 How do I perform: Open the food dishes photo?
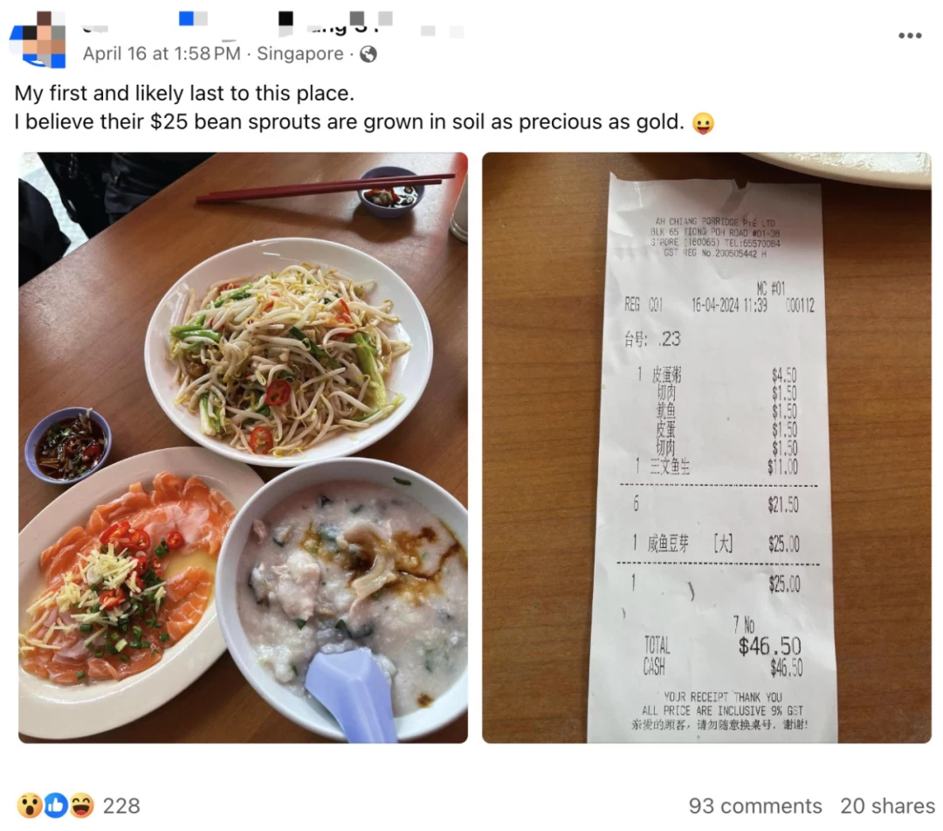click(x=243, y=447)
